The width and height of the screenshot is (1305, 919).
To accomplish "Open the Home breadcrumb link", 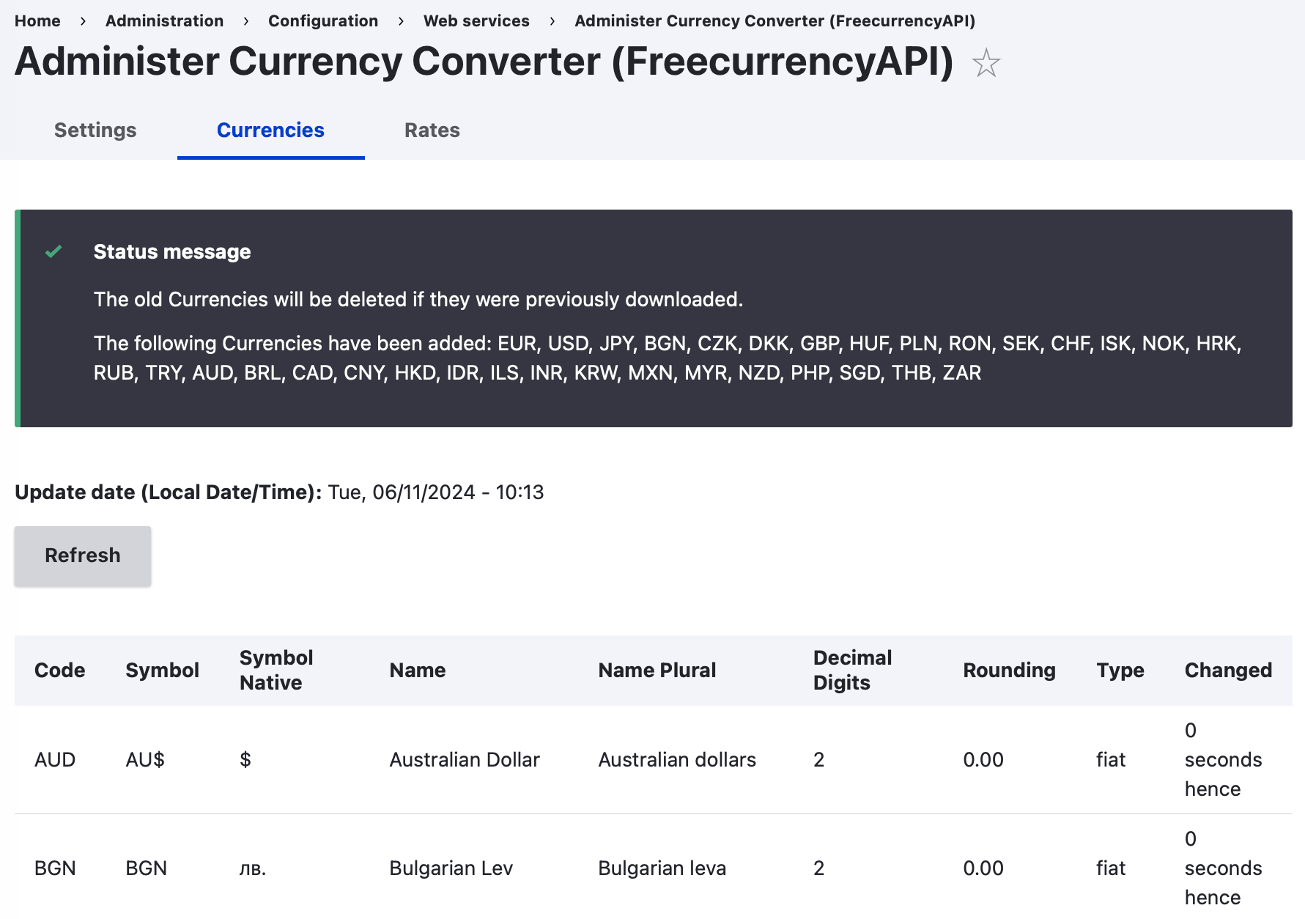I will pyautogui.click(x=37, y=21).
